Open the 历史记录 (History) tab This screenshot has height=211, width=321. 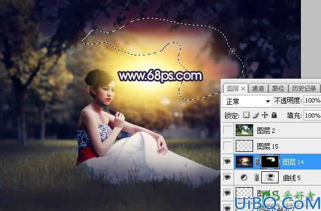tap(304, 88)
